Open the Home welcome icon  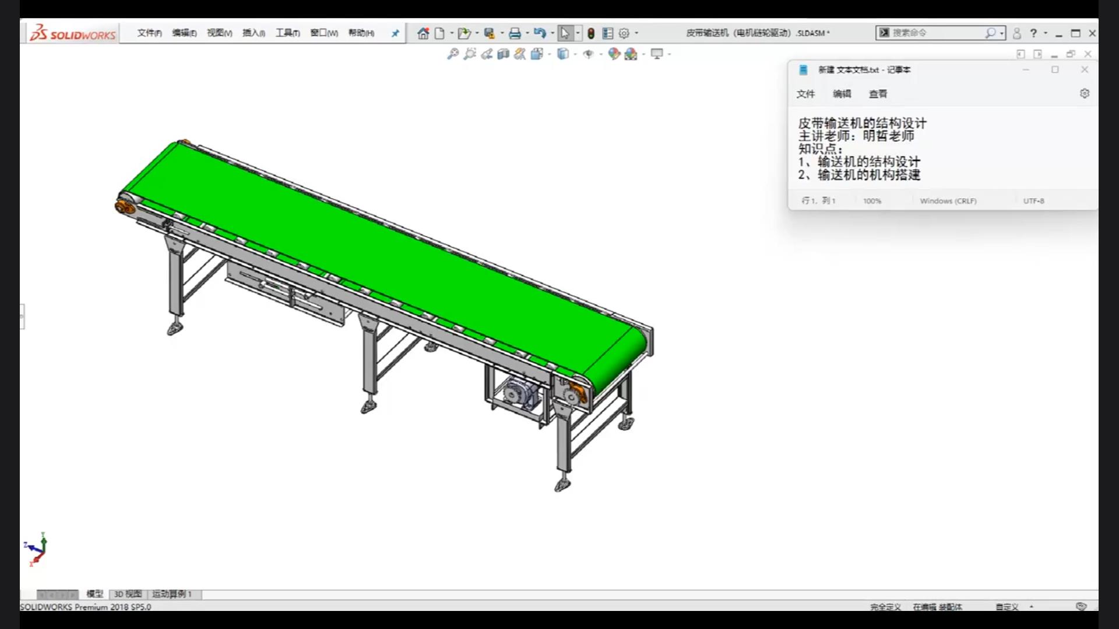click(423, 33)
